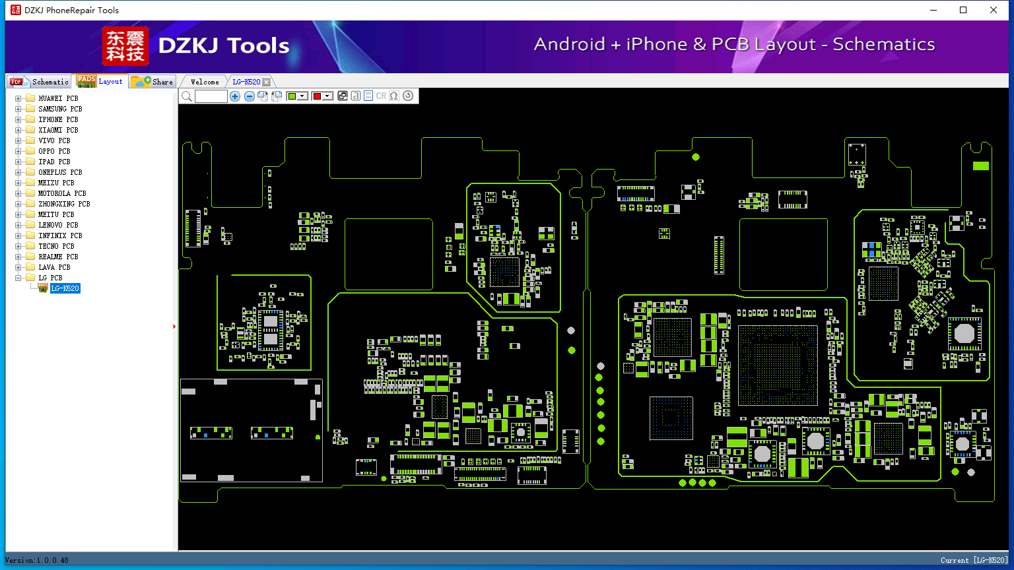
Task: Click the magnifier search icon
Action: click(x=187, y=96)
